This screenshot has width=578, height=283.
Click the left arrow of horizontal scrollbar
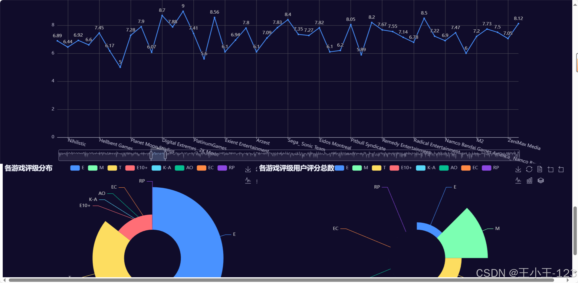(4, 280)
